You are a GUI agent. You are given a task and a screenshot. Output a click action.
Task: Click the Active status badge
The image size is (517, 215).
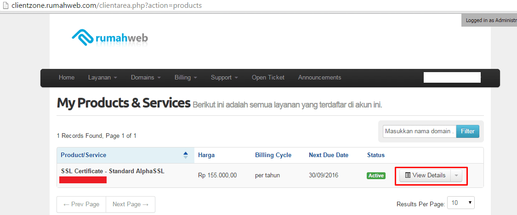(x=376, y=176)
